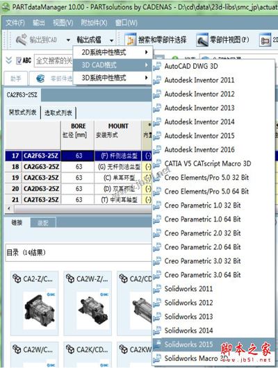The height and width of the screenshot is (368, 278).
Task: Choose AutoCAD DWG 3D export format
Action: [213, 66]
